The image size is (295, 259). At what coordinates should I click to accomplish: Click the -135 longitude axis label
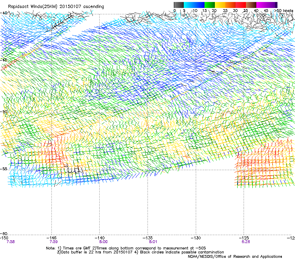(147, 238)
